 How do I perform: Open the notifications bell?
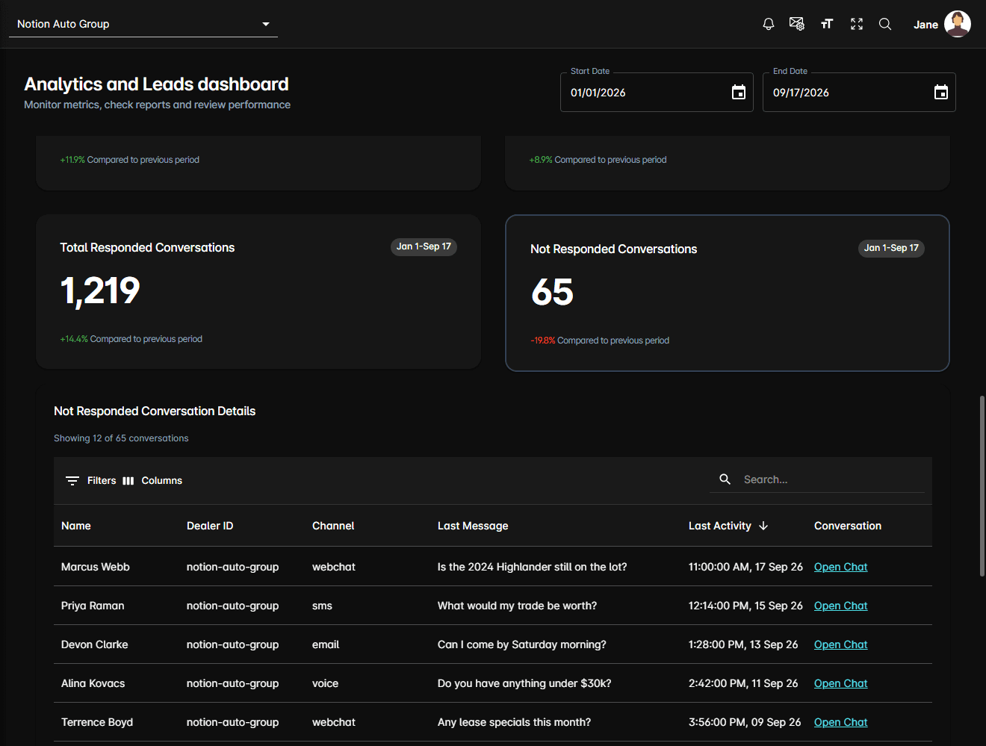[768, 24]
